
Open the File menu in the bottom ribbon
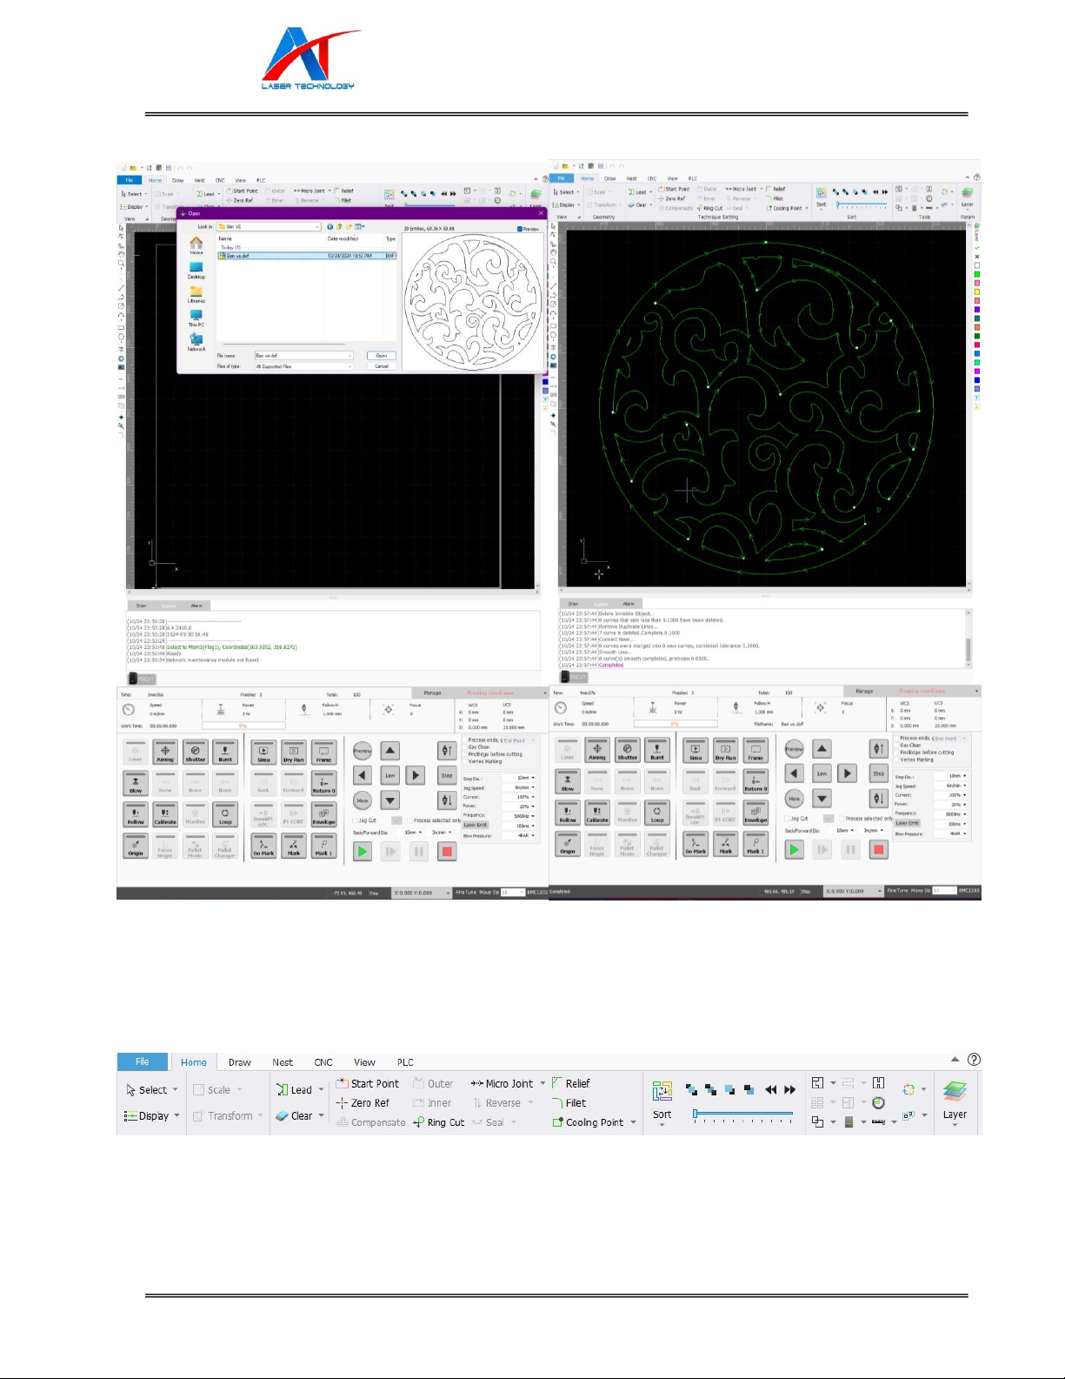click(x=143, y=1061)
